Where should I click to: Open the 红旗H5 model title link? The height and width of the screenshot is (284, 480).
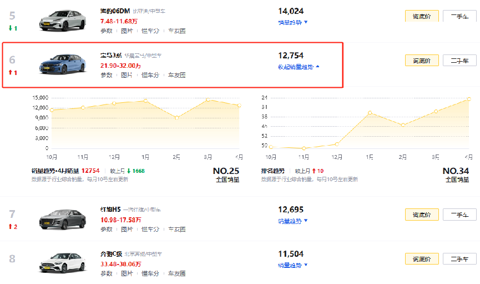click(110, 210)
